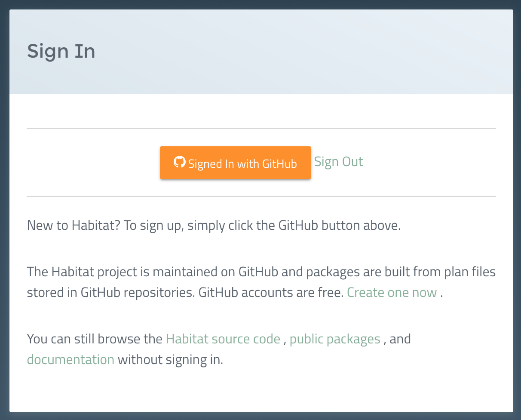521x420 pixels.
Task: View the public packages link
Action: coord(334,339)
